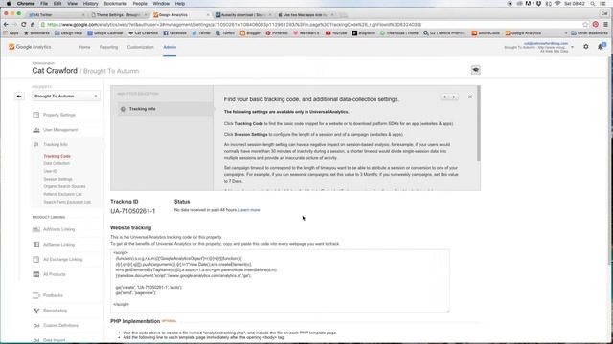Viewport: 613px width, 344px height.
Task: Select User-ID under Tracking Info
Action: pos(50,171)
